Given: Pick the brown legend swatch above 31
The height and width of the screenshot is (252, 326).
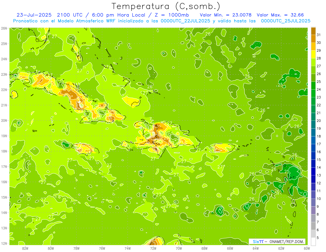Looking at the screenshot, I should (x=313, y=31).
